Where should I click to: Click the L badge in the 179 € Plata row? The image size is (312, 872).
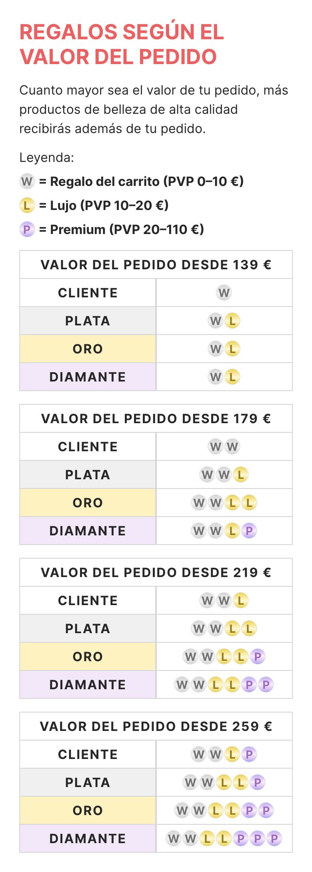241,475
